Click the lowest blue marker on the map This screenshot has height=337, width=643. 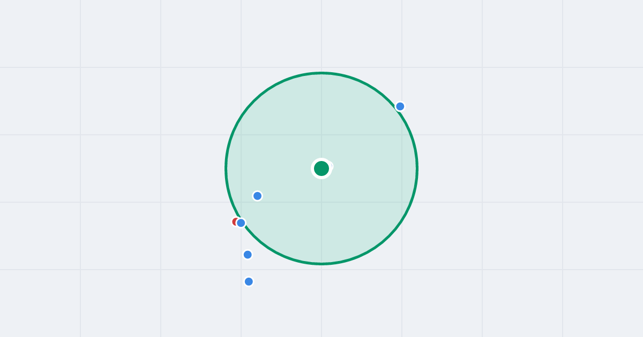click(x=249, y=281)
